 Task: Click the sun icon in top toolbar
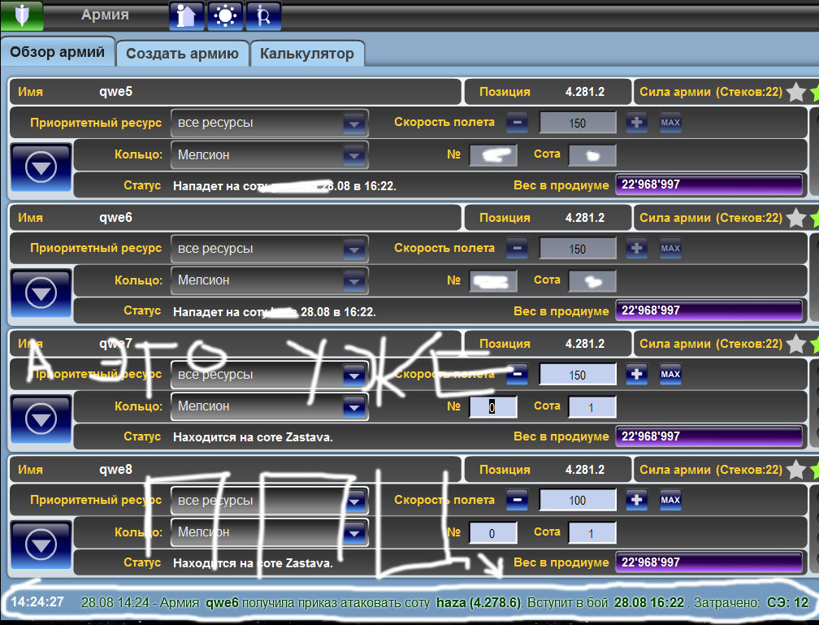point(225,15)
